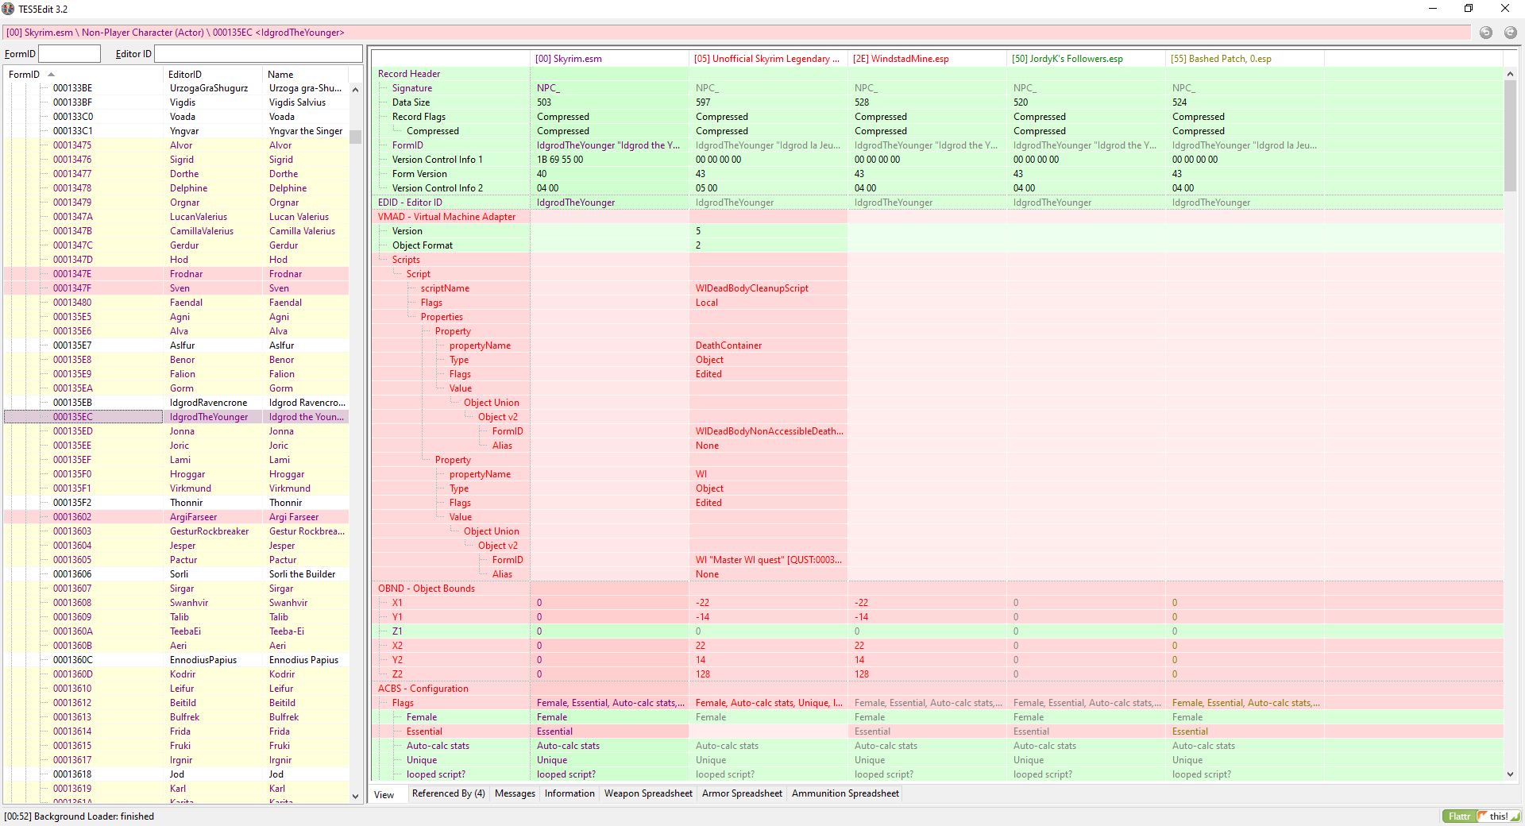
Task: Select the [50] JordyK's Followers.esp column header
Action: click(x=1086, y=59)
